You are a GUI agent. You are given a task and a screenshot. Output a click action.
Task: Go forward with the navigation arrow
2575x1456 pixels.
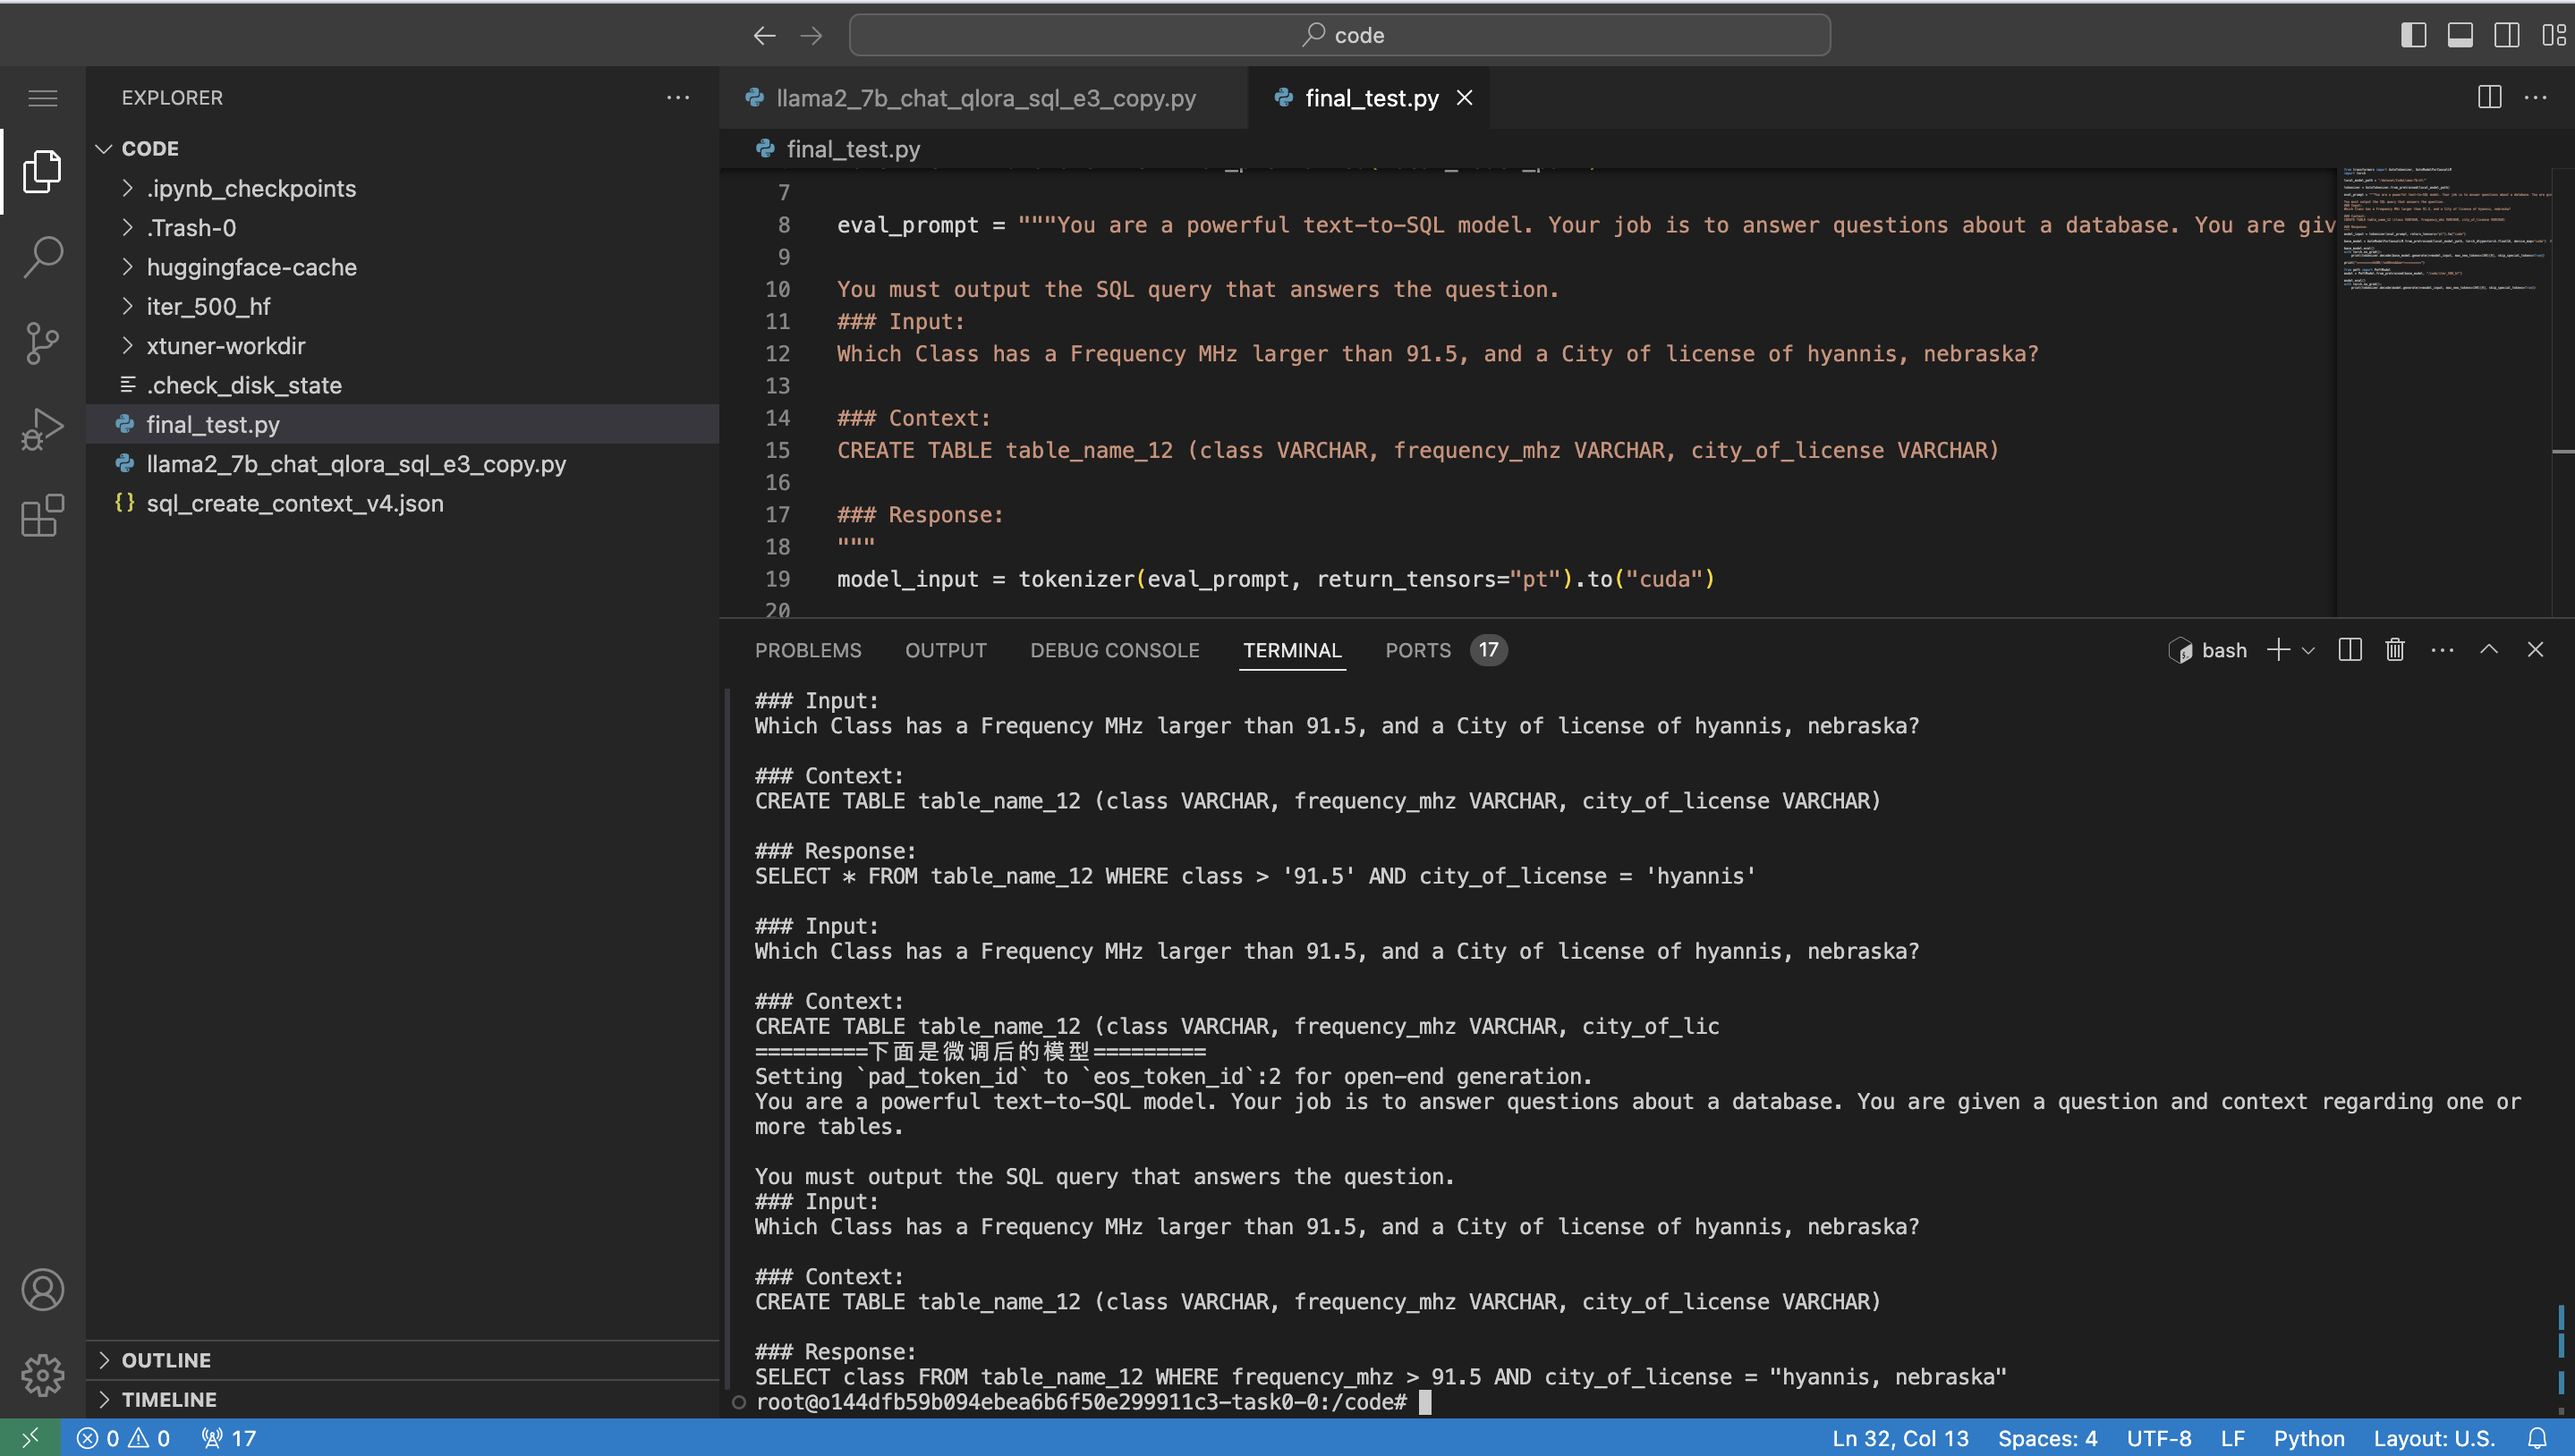pyautogui.click(x=812, y=36)
